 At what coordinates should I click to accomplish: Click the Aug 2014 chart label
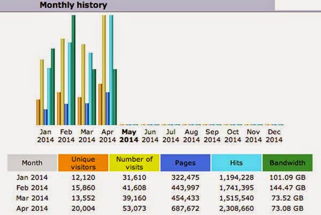192,136
